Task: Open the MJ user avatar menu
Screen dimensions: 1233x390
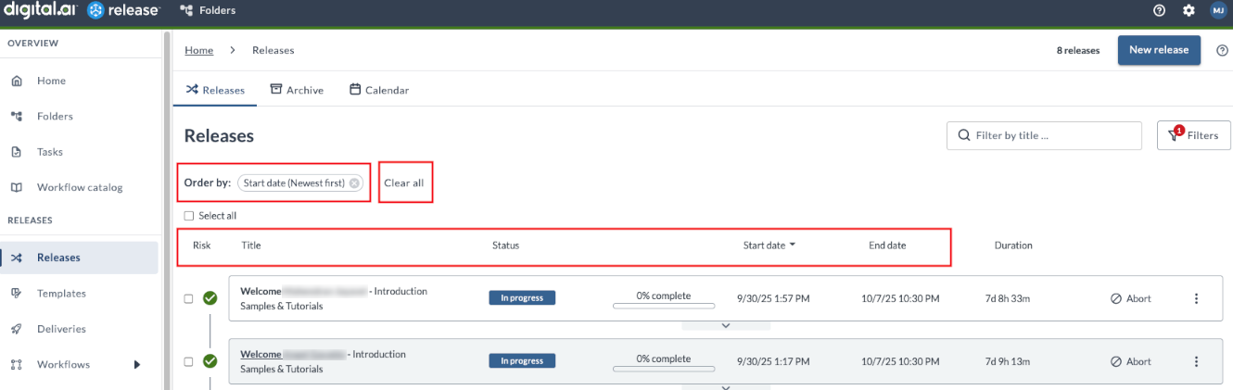Action: pos(1218,10)
